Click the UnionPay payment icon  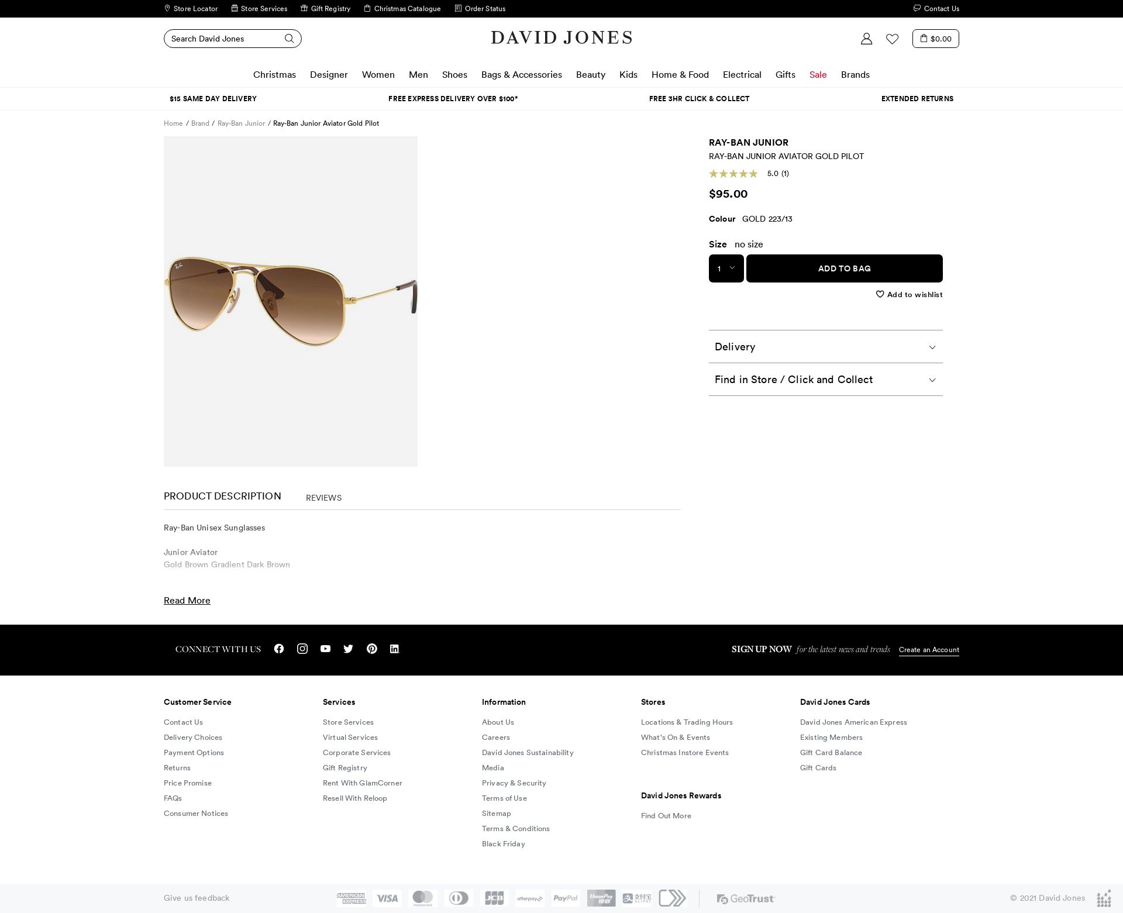[x=601, y=898]
